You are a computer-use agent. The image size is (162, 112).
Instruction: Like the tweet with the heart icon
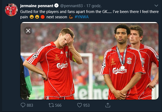[79, 105]
